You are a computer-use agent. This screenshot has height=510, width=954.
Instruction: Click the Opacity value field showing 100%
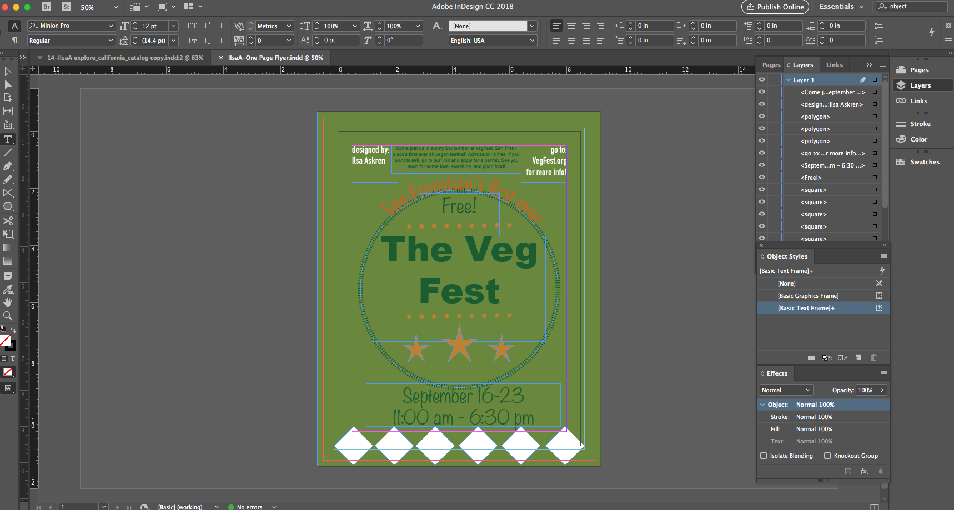(866, 390)
